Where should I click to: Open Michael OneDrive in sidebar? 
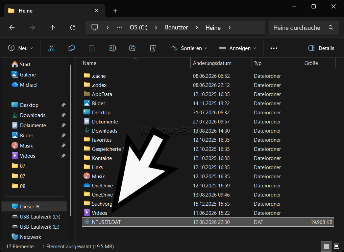pos(24,85)
